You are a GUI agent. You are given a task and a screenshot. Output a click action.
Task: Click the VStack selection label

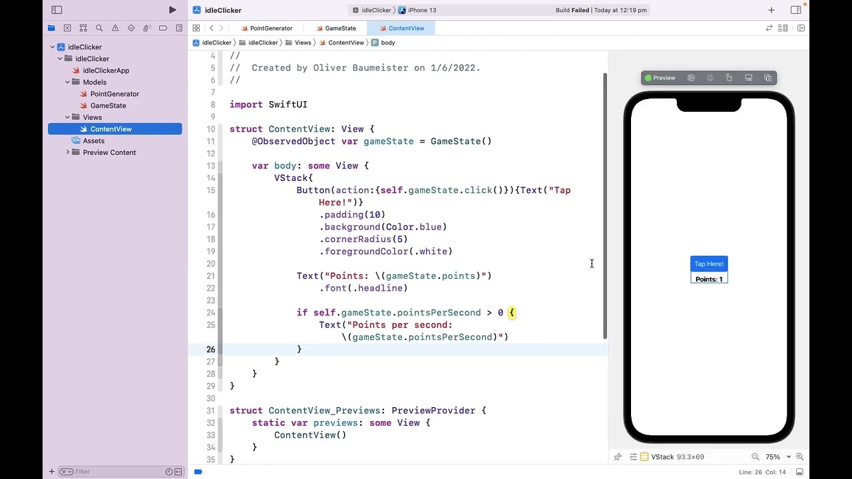point(672,457)
